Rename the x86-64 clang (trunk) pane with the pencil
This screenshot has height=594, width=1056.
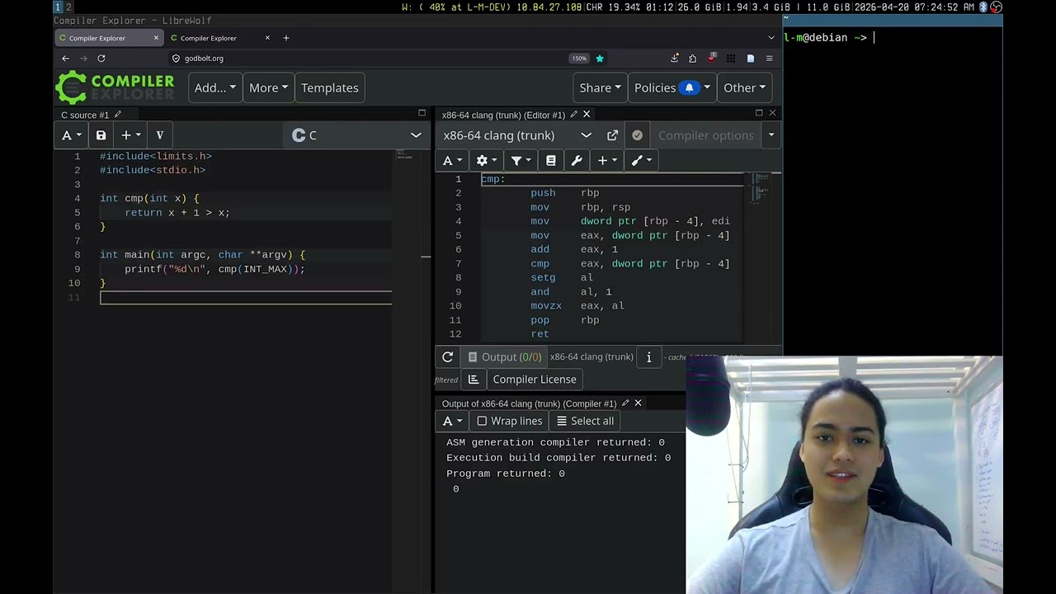coord(573,115)
